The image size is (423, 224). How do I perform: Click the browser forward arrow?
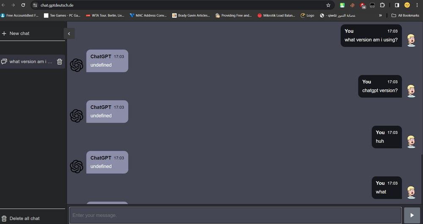pyautogui.click(x=13, y=5)
